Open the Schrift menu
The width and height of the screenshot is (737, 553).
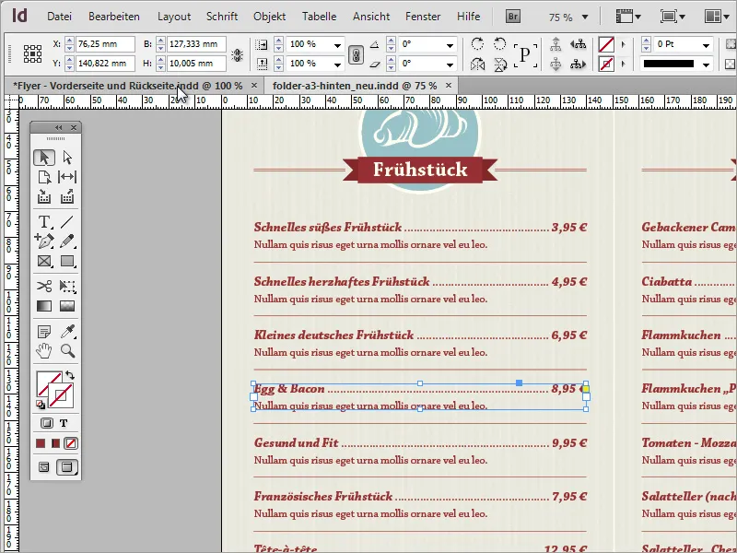(222, 17)
